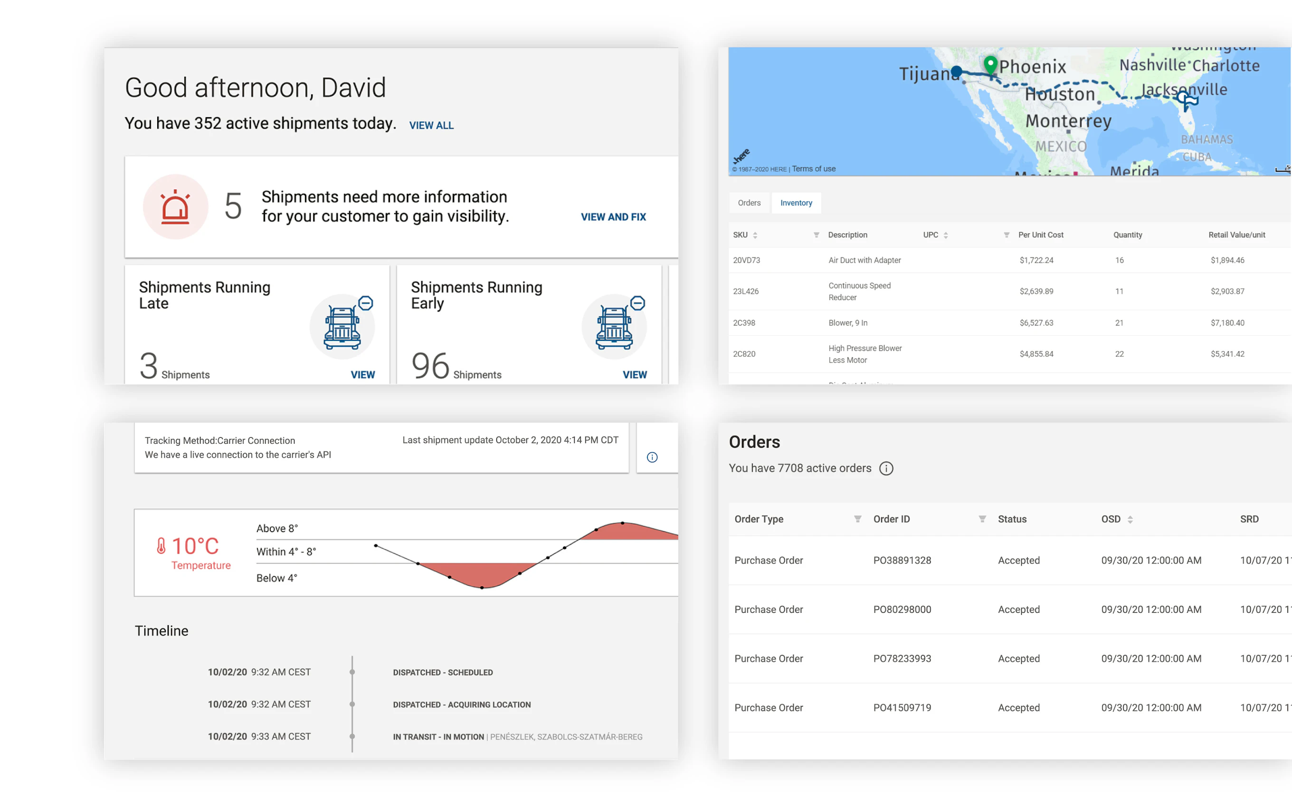The height and width of the screenshot is (807, 1292).
Task: Open the Order ID filter
Action: [982, 519]
